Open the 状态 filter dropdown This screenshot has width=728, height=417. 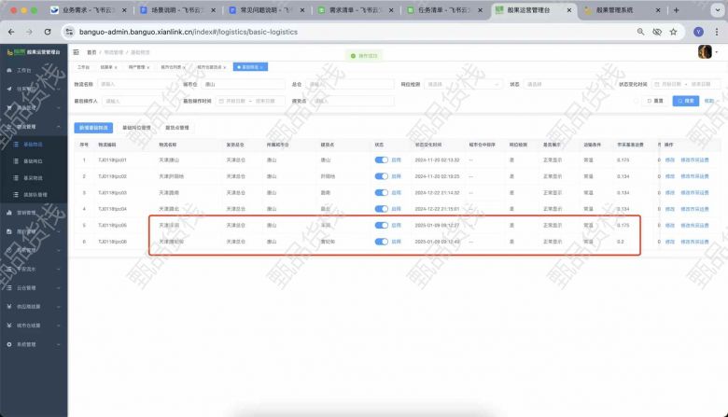560,84
